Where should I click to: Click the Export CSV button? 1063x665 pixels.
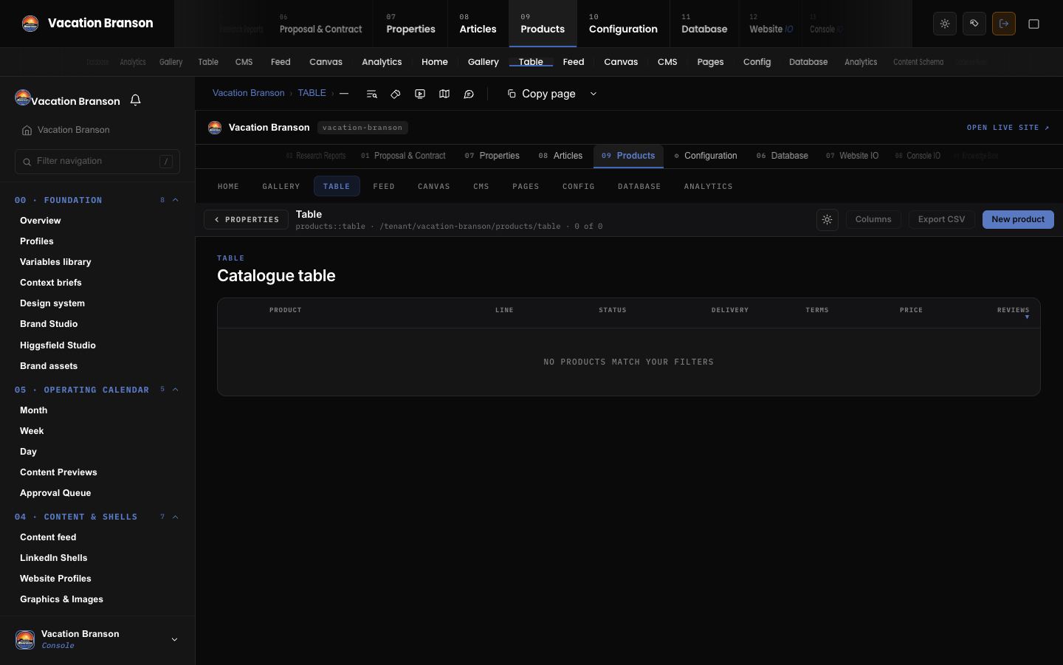point(941,219)
